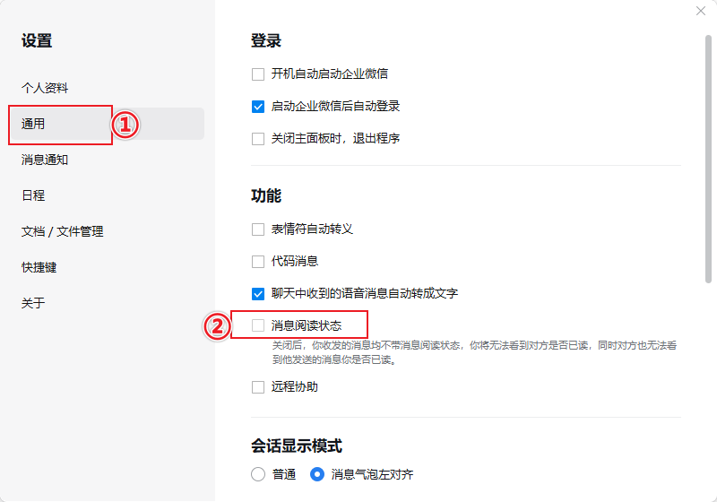The height and width of the screenshot is (502, 717).
Task: Go to 日程 settings
Action: [33, 195]
